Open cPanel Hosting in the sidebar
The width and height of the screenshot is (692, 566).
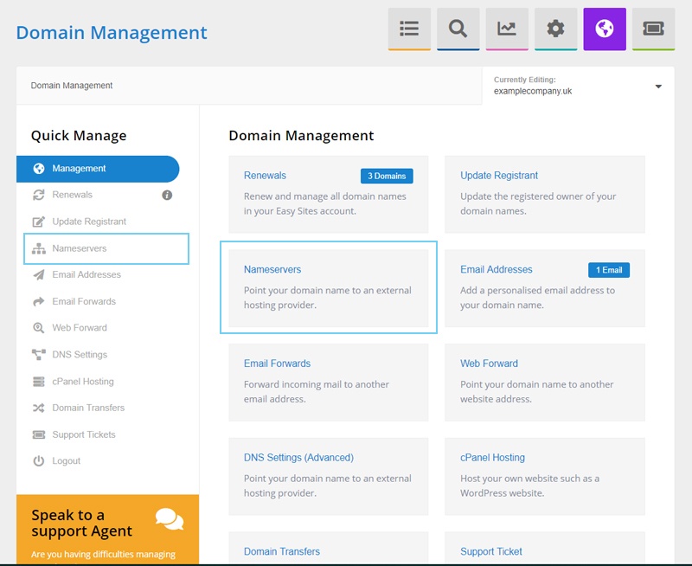click(83, 382)
